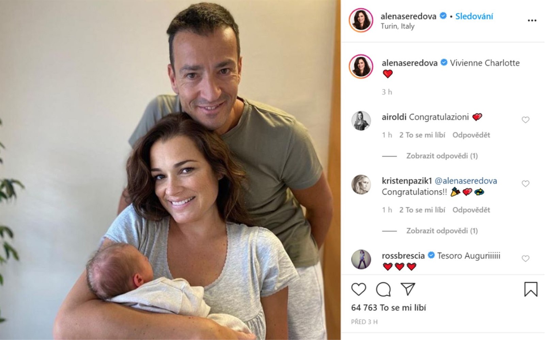
Task: Like airoldi's comment
Action: tap(526, 120)
